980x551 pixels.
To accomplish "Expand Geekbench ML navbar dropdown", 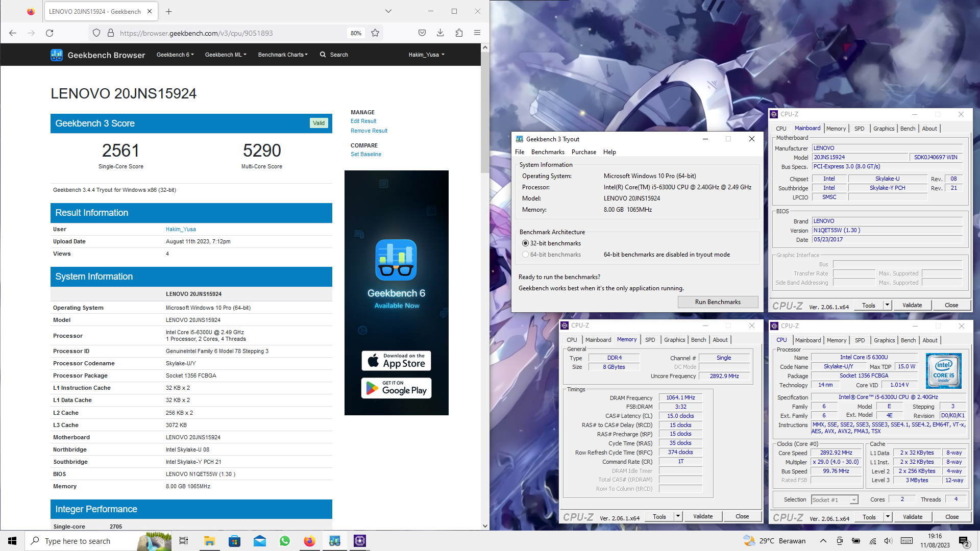I will click(226, 55).
